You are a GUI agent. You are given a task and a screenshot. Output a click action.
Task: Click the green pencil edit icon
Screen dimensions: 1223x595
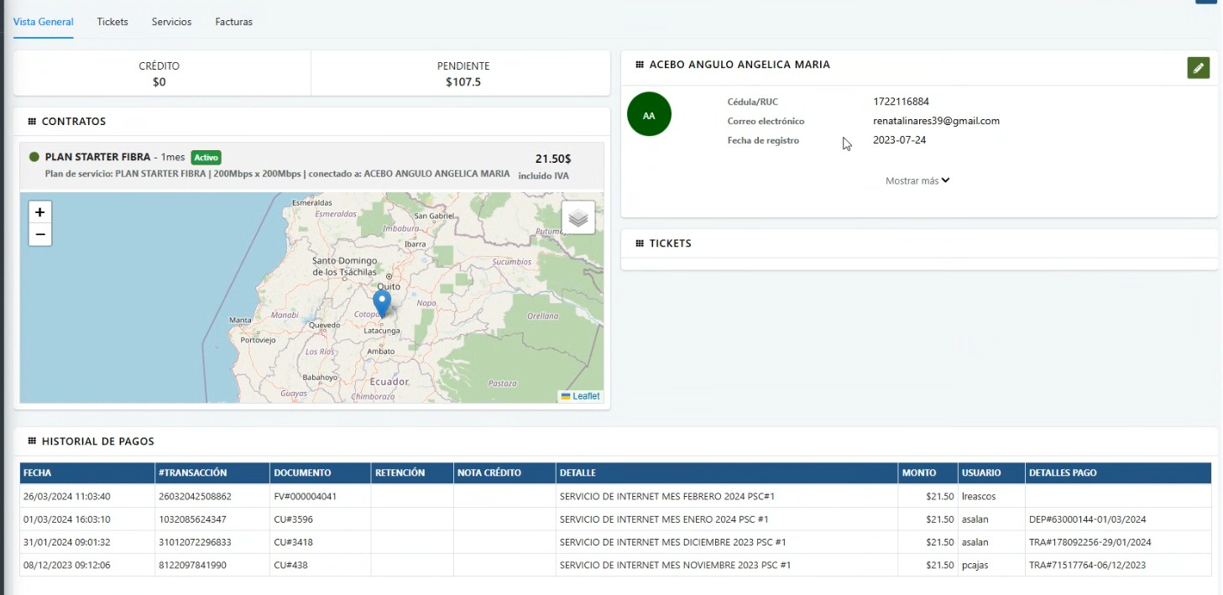[x=1198, y=68]
